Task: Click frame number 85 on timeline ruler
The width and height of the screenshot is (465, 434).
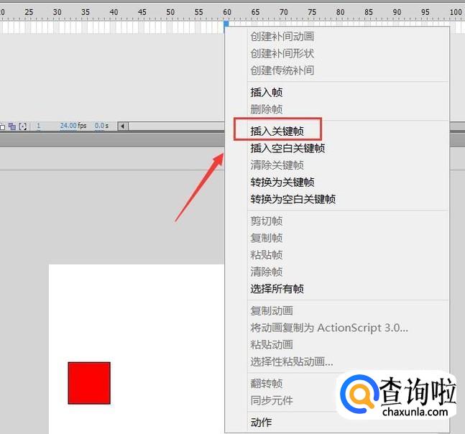Action: tap(369, 12)
